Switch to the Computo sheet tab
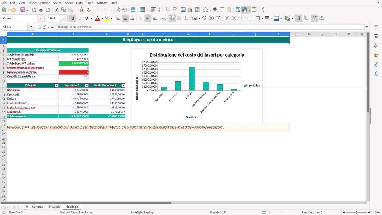The image size is (382, 215). pyautogui.click(x=38, y=207)
